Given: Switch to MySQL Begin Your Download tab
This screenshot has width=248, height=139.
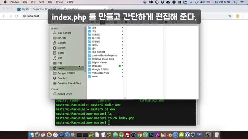Looking at the screenshot, I should coord(38,9).
